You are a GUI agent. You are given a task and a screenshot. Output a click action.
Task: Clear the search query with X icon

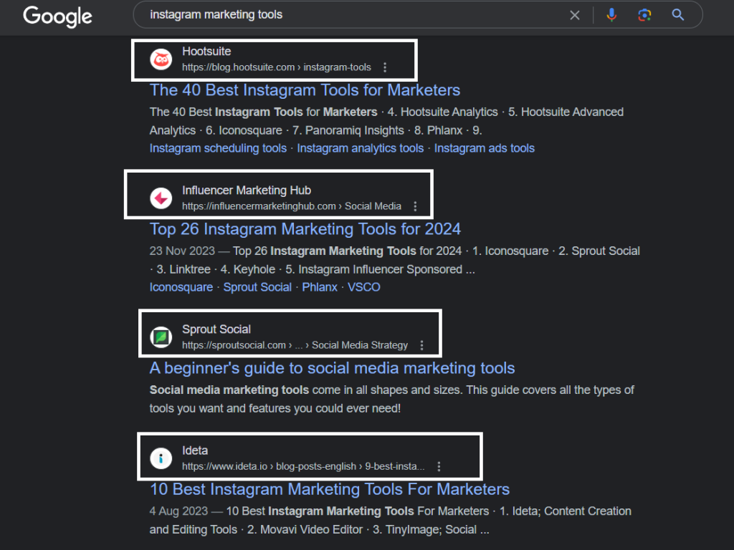[575, 15]
